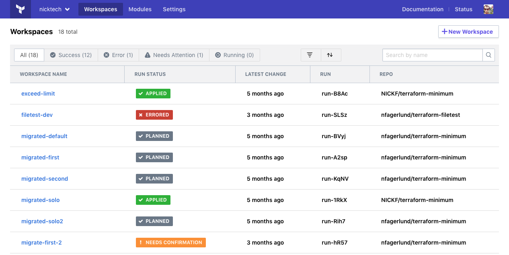Click the ERRORED status badge for filetest-dev
This screenshot has width=509, height=255.
(154, 115)
